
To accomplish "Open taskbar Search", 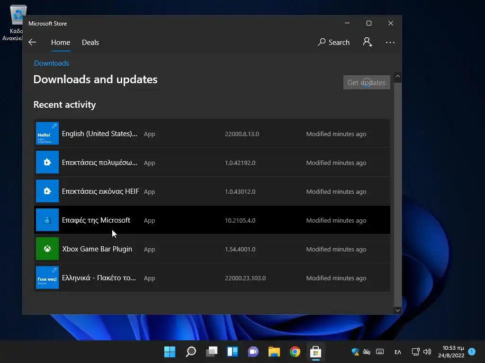I will pos(190,352).
